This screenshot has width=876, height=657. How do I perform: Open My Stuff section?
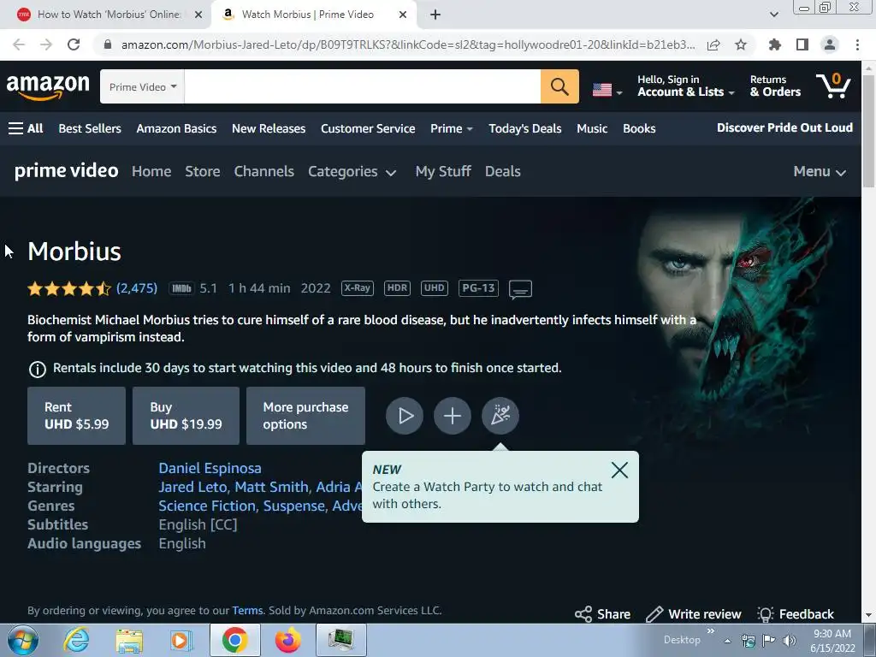pos(443,171)
